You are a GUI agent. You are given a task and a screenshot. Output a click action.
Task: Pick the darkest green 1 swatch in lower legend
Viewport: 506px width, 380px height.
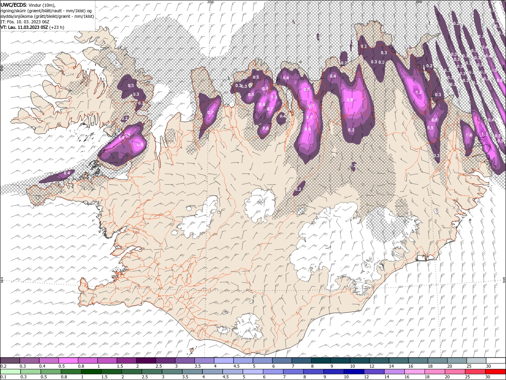point(91,372)
